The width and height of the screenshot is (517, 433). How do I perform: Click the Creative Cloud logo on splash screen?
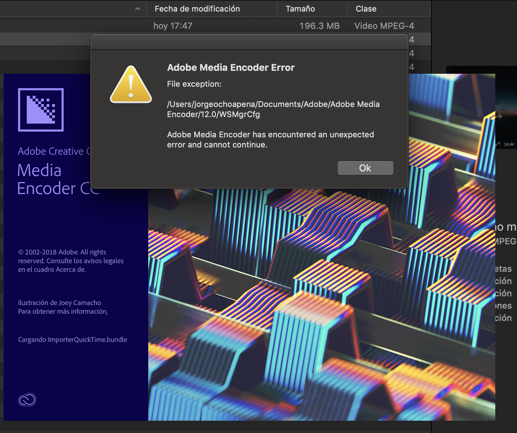point(27,400)
